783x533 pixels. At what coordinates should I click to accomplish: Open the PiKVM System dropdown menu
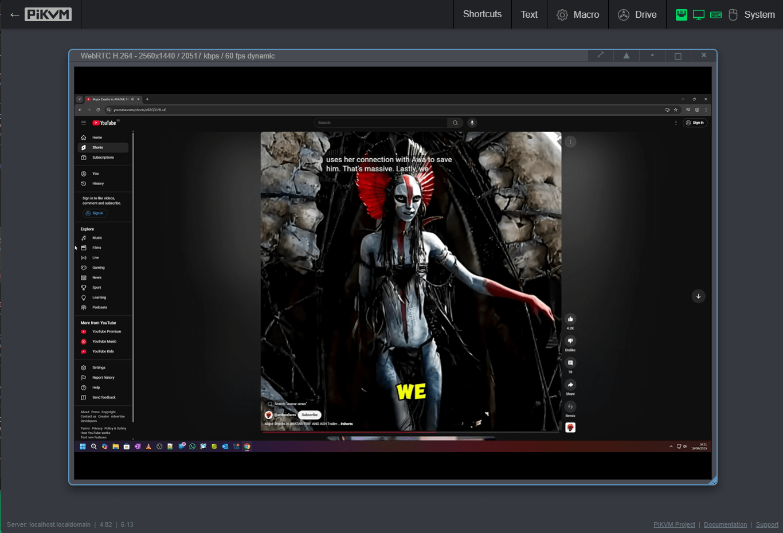point(759,14)
